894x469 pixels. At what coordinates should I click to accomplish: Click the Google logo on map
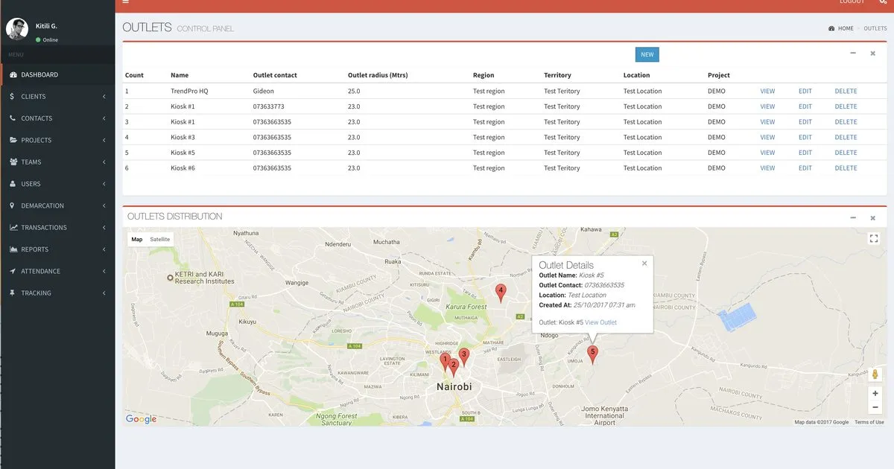pyautogui.click(x=141, y=419)
